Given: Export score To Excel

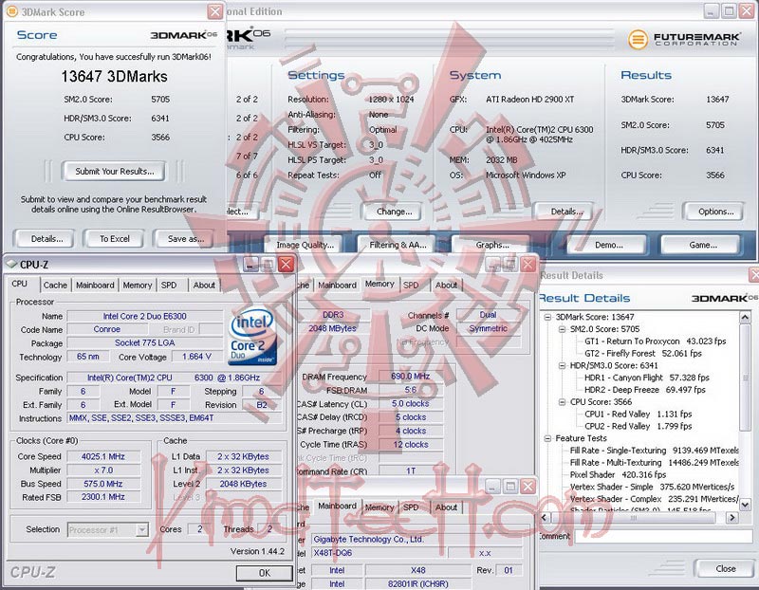Looking at the screenshot, I should [x=114, y=239].
